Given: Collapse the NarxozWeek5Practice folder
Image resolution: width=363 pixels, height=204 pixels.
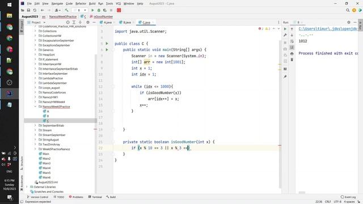Looking at the screenshot, I should click(35, 107).
